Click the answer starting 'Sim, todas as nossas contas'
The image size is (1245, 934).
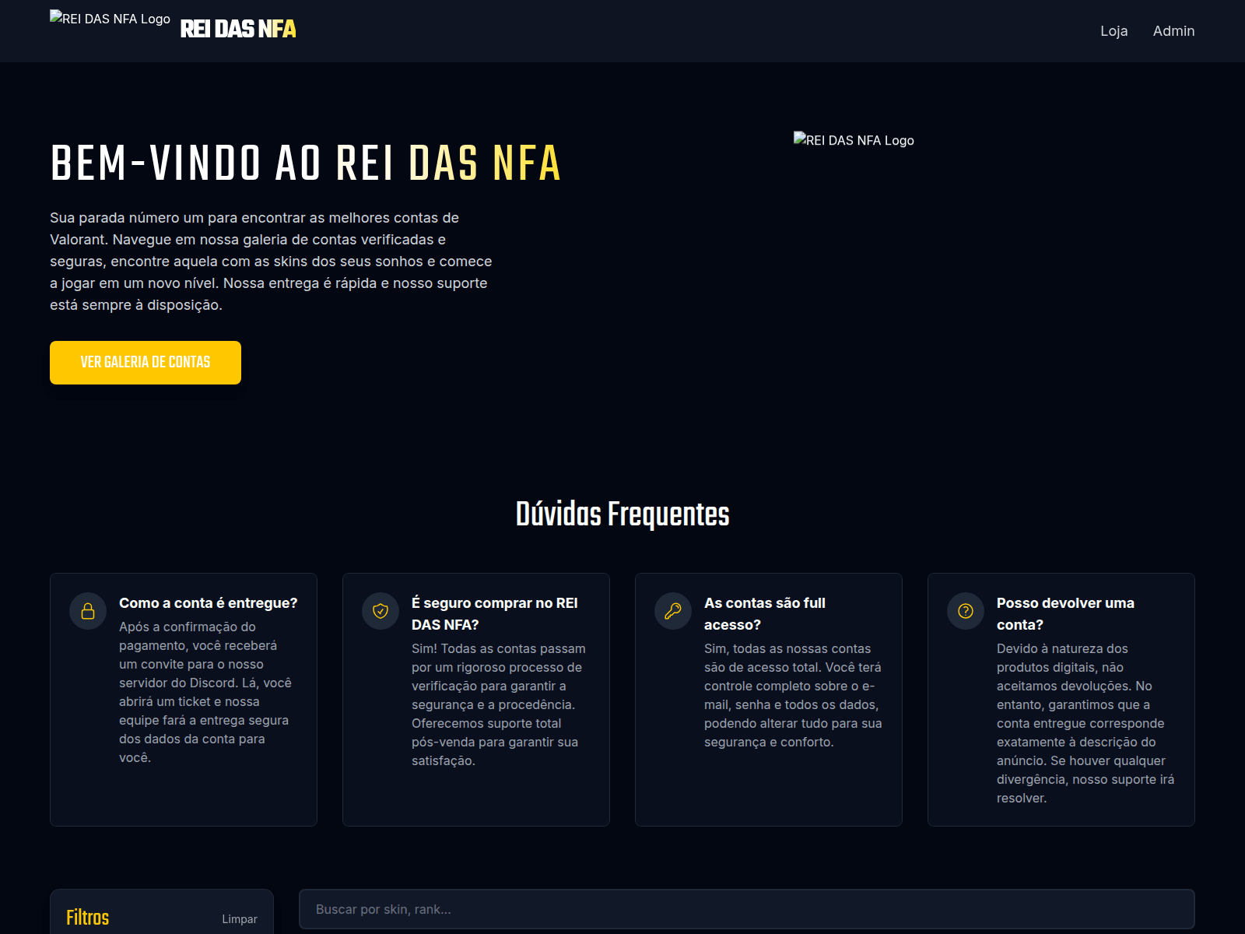(793, 695)
